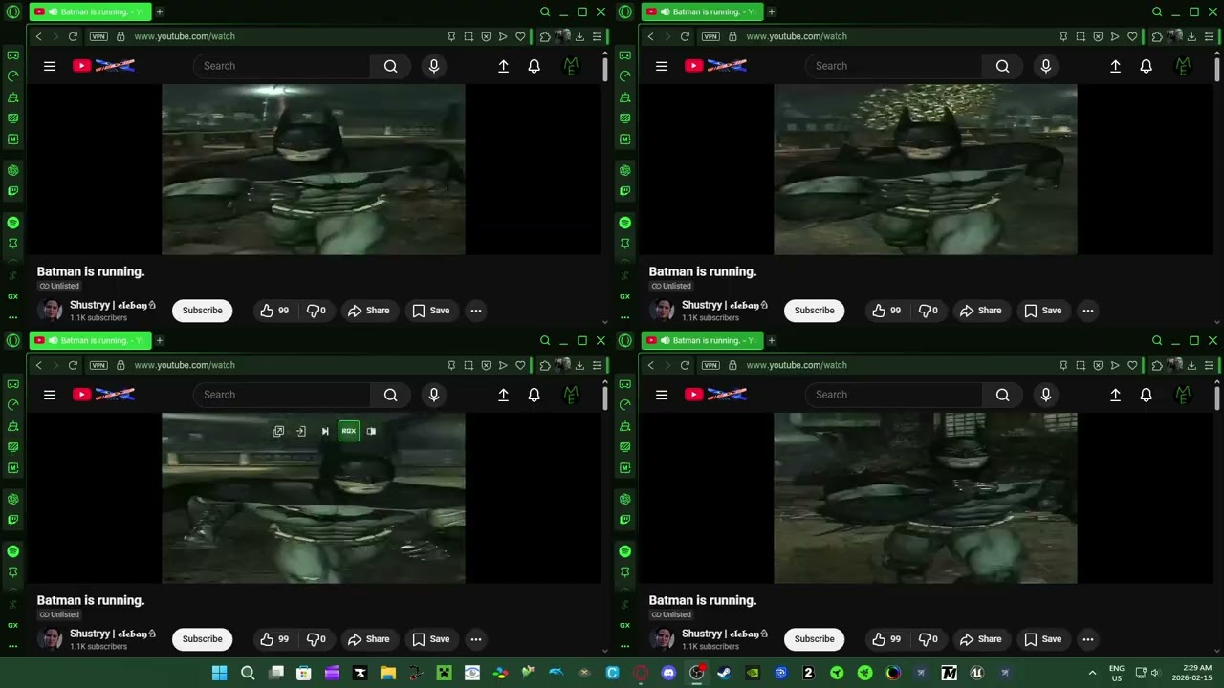The height and width of the screenshot is (688, 1224).
Task: Search tabs with the bottom-right window's title bar magnifier
Action: 1157,340
